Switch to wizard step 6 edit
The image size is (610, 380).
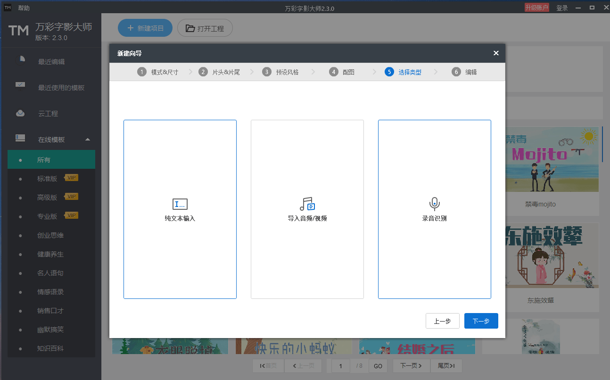coord(464,72)
